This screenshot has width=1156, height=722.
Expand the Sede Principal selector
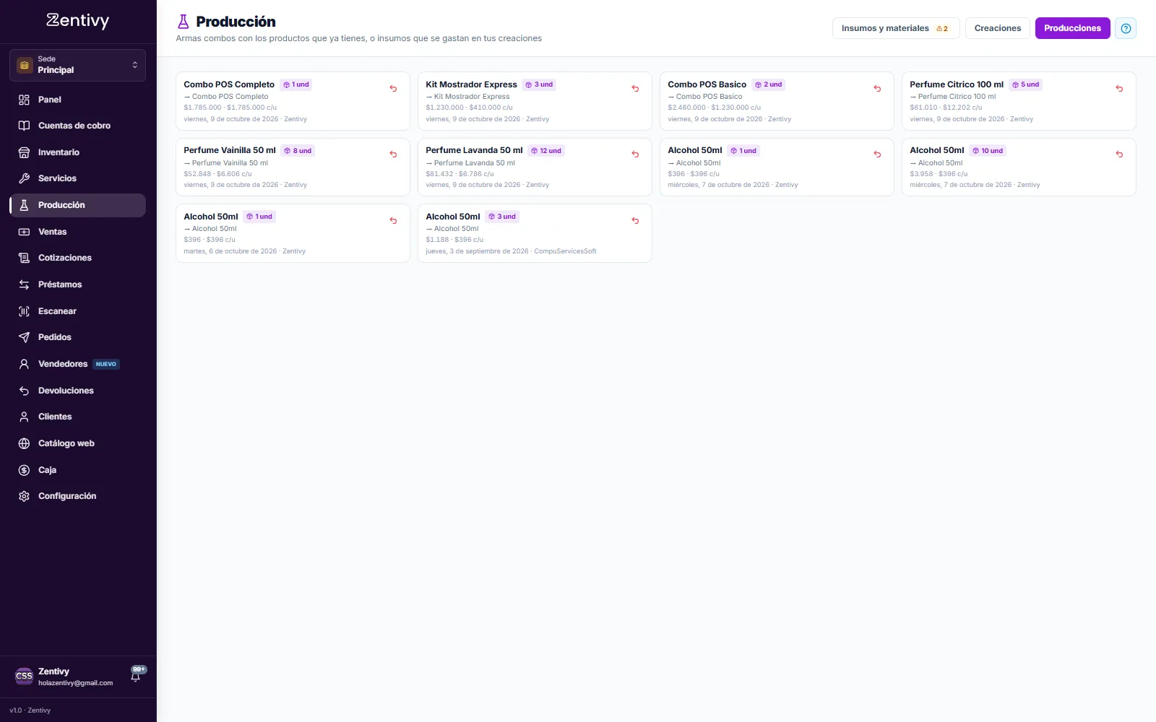pyautogui.click(x=77, y=65)
